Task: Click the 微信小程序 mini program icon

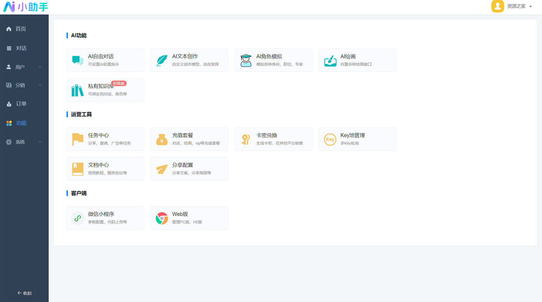Action: (77, 218)
